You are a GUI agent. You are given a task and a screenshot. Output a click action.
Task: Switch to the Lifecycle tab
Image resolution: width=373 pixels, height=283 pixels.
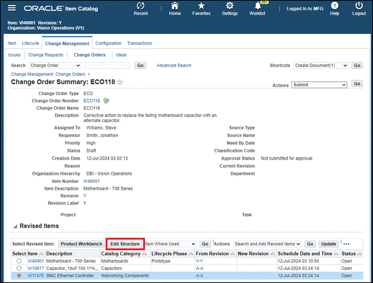(x=30, y=43)
